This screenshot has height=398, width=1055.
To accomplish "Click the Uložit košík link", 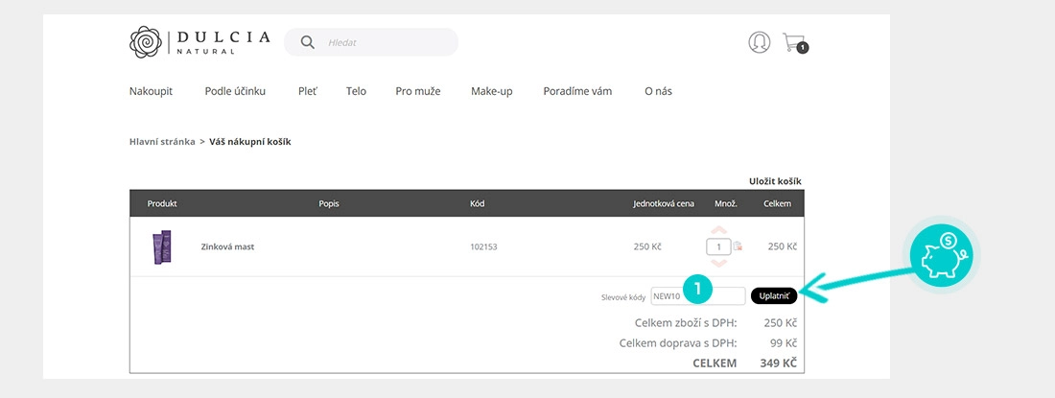I will [x=775, y=181].
